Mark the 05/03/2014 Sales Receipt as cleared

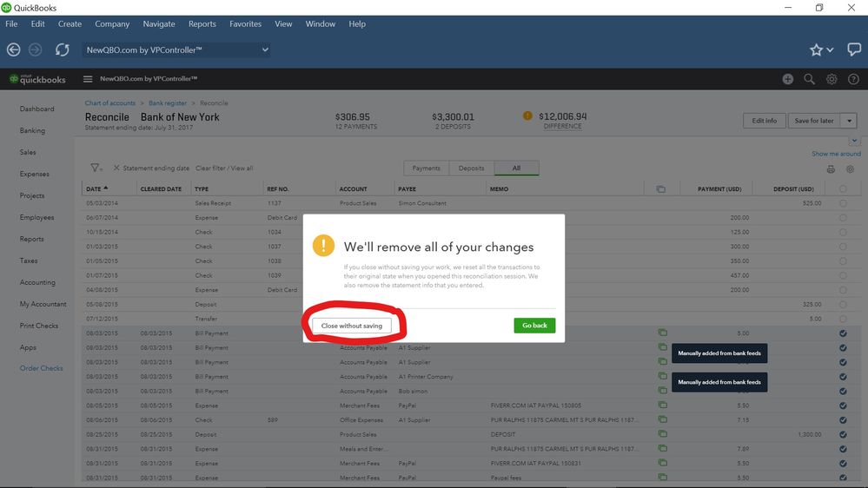pyautogui.click(x=843, y=203)
